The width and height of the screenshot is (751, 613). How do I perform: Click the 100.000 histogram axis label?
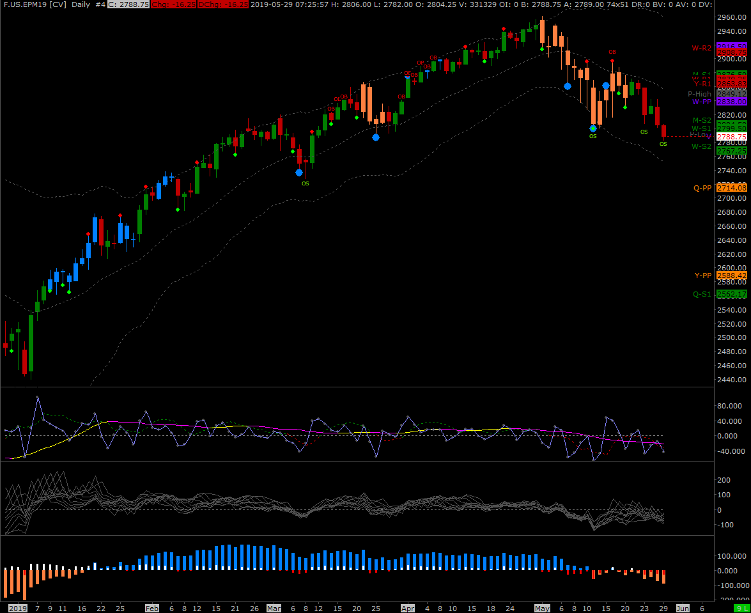coord(733,556)
